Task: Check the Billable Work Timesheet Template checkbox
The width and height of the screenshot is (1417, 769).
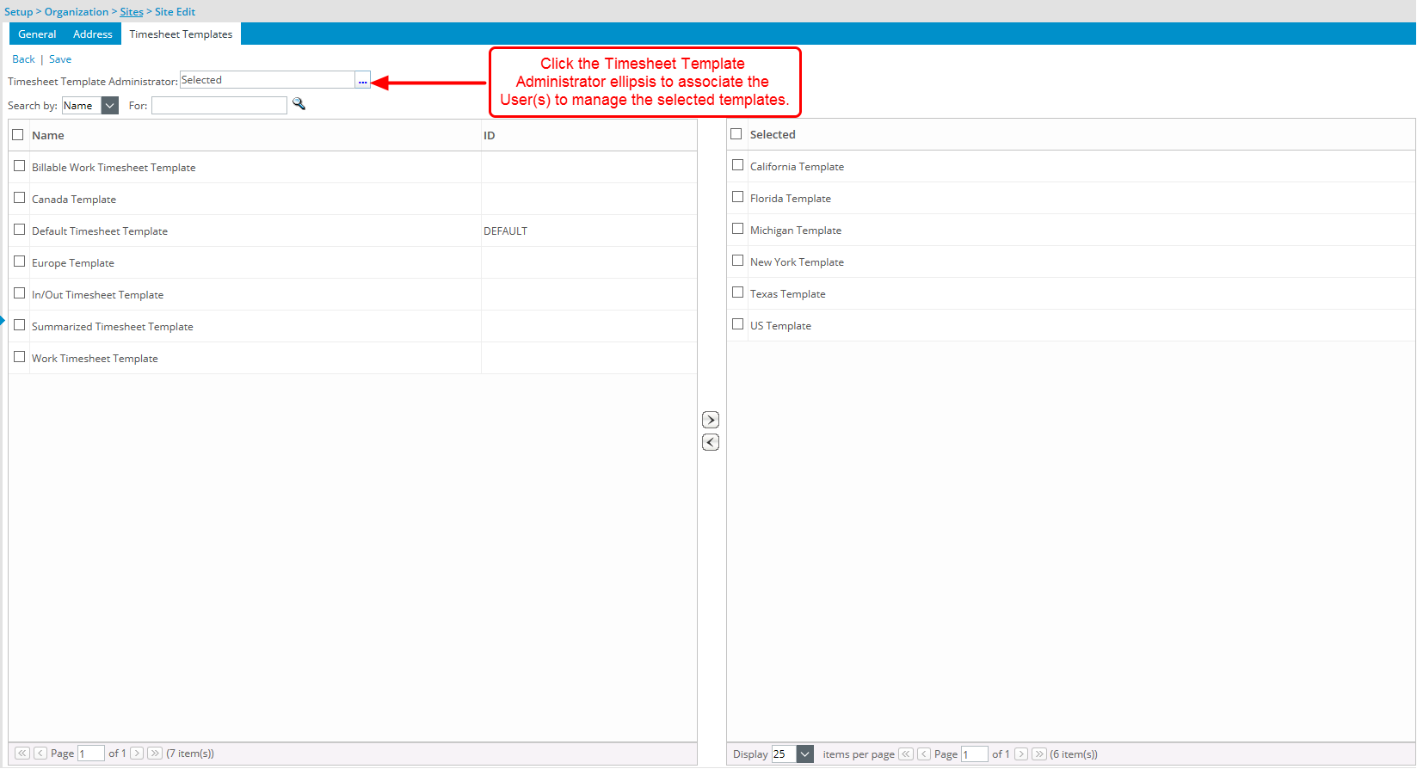Action: [x=19, y=166]
